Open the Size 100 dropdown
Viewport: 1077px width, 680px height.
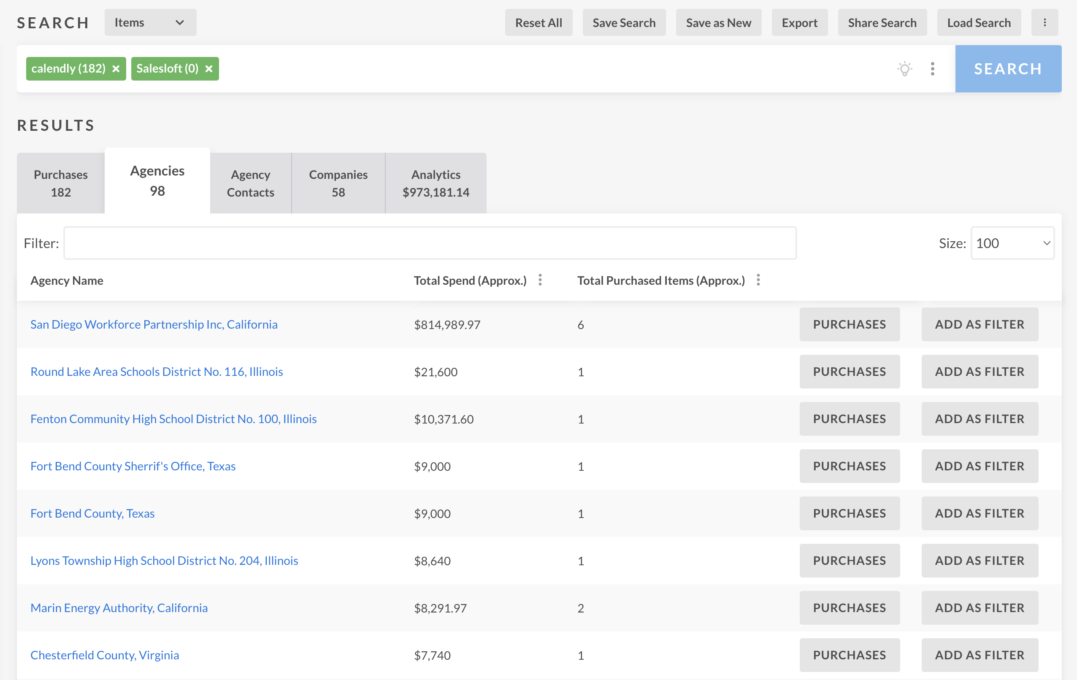click(1012, 243)
